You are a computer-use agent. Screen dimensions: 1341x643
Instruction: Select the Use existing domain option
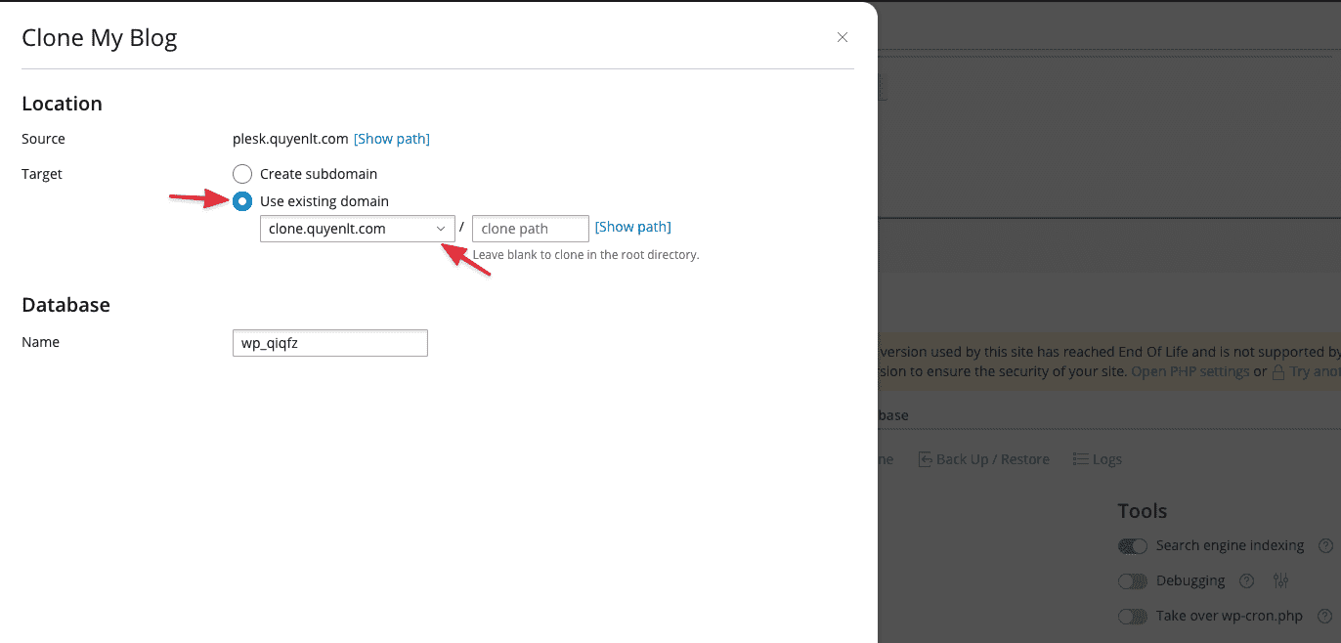(x=242, y=201)
